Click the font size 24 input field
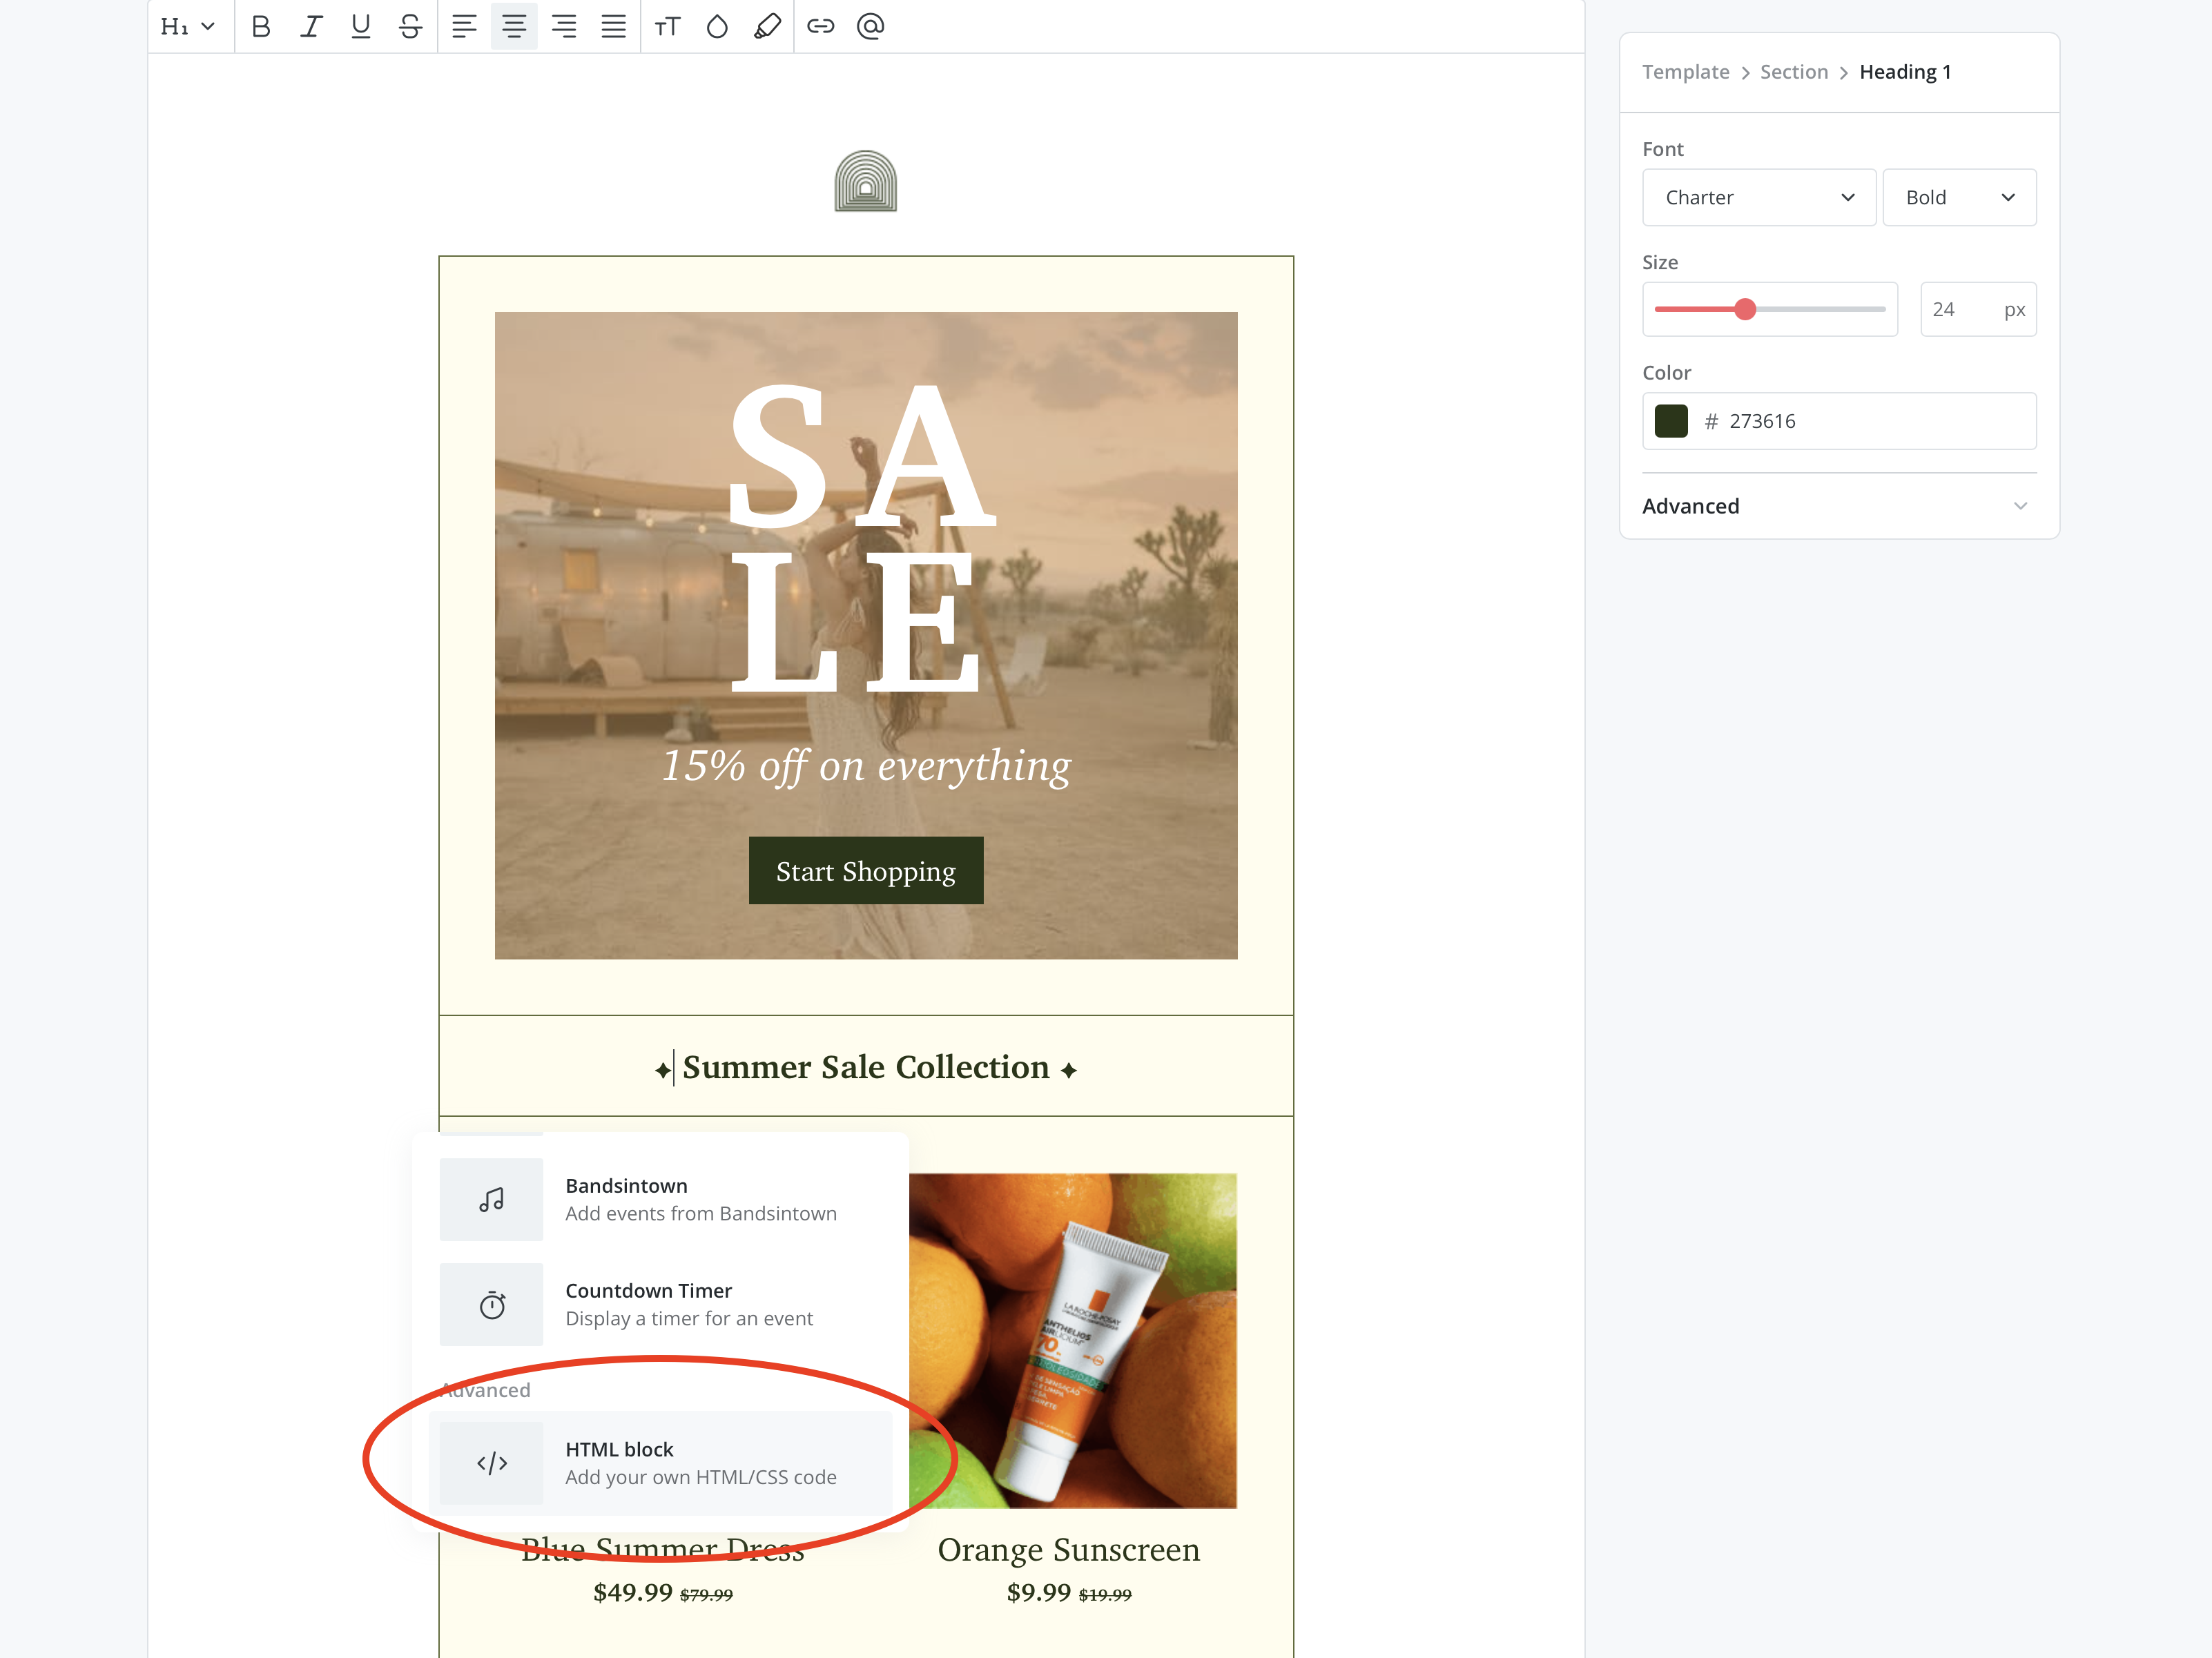Viewport: 2212px width, 1658px height. (x=1958, y=310)
